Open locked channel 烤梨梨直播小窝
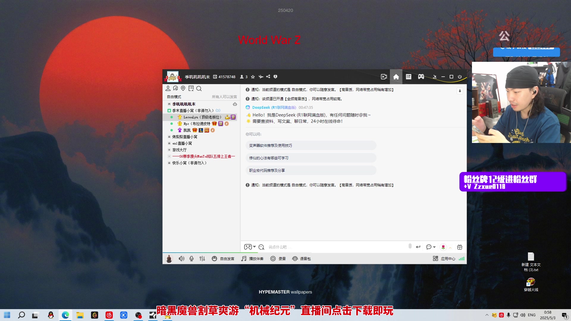Image resolution: width=571 pixels, height=321 pixels. [x=185, y=137]
